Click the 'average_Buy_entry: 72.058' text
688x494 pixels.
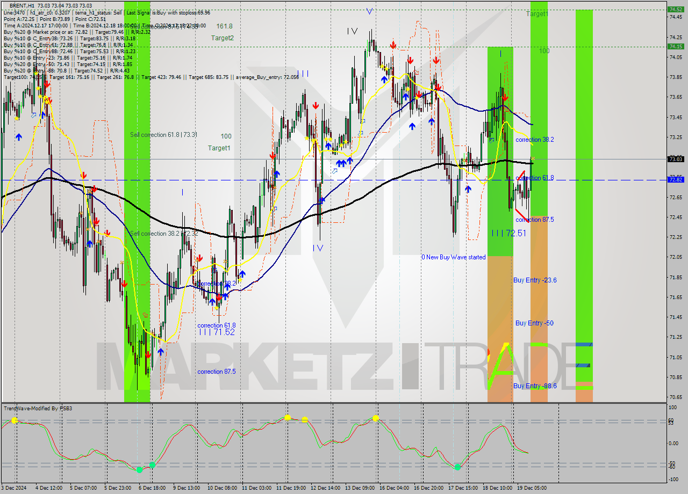(x=266, y=77)
